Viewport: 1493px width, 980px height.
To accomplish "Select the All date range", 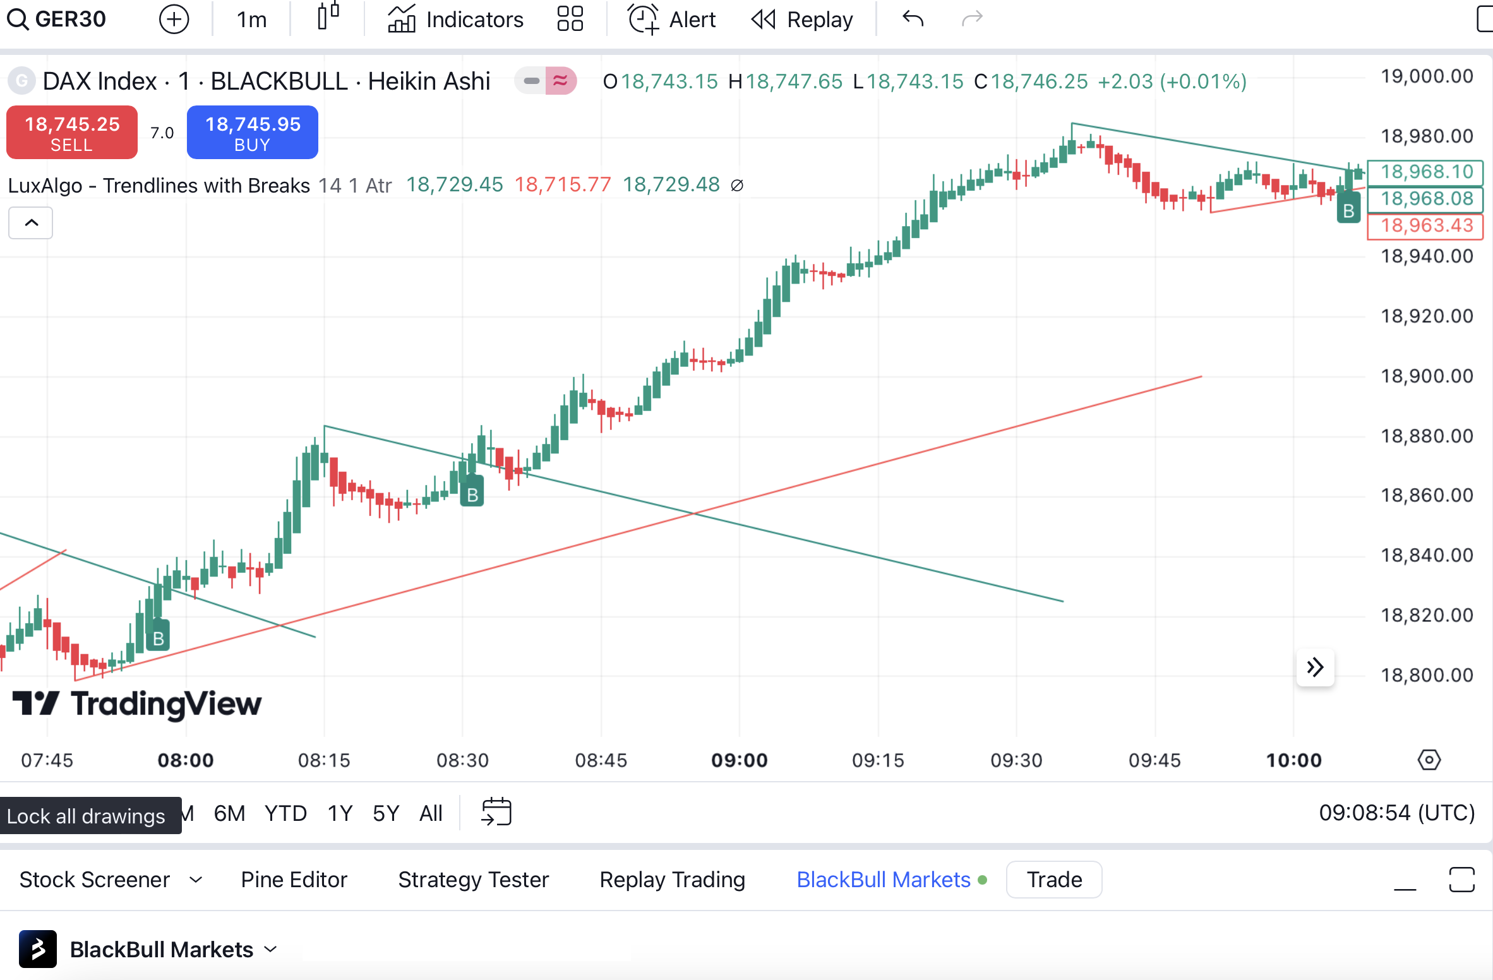I will 431,813.
